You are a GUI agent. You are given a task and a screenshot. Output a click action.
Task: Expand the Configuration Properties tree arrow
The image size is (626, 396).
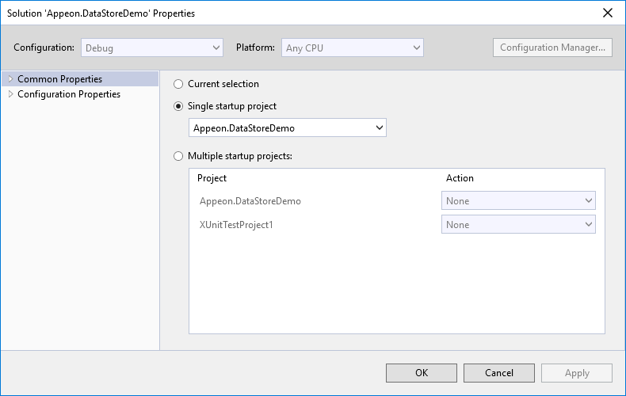11,94
